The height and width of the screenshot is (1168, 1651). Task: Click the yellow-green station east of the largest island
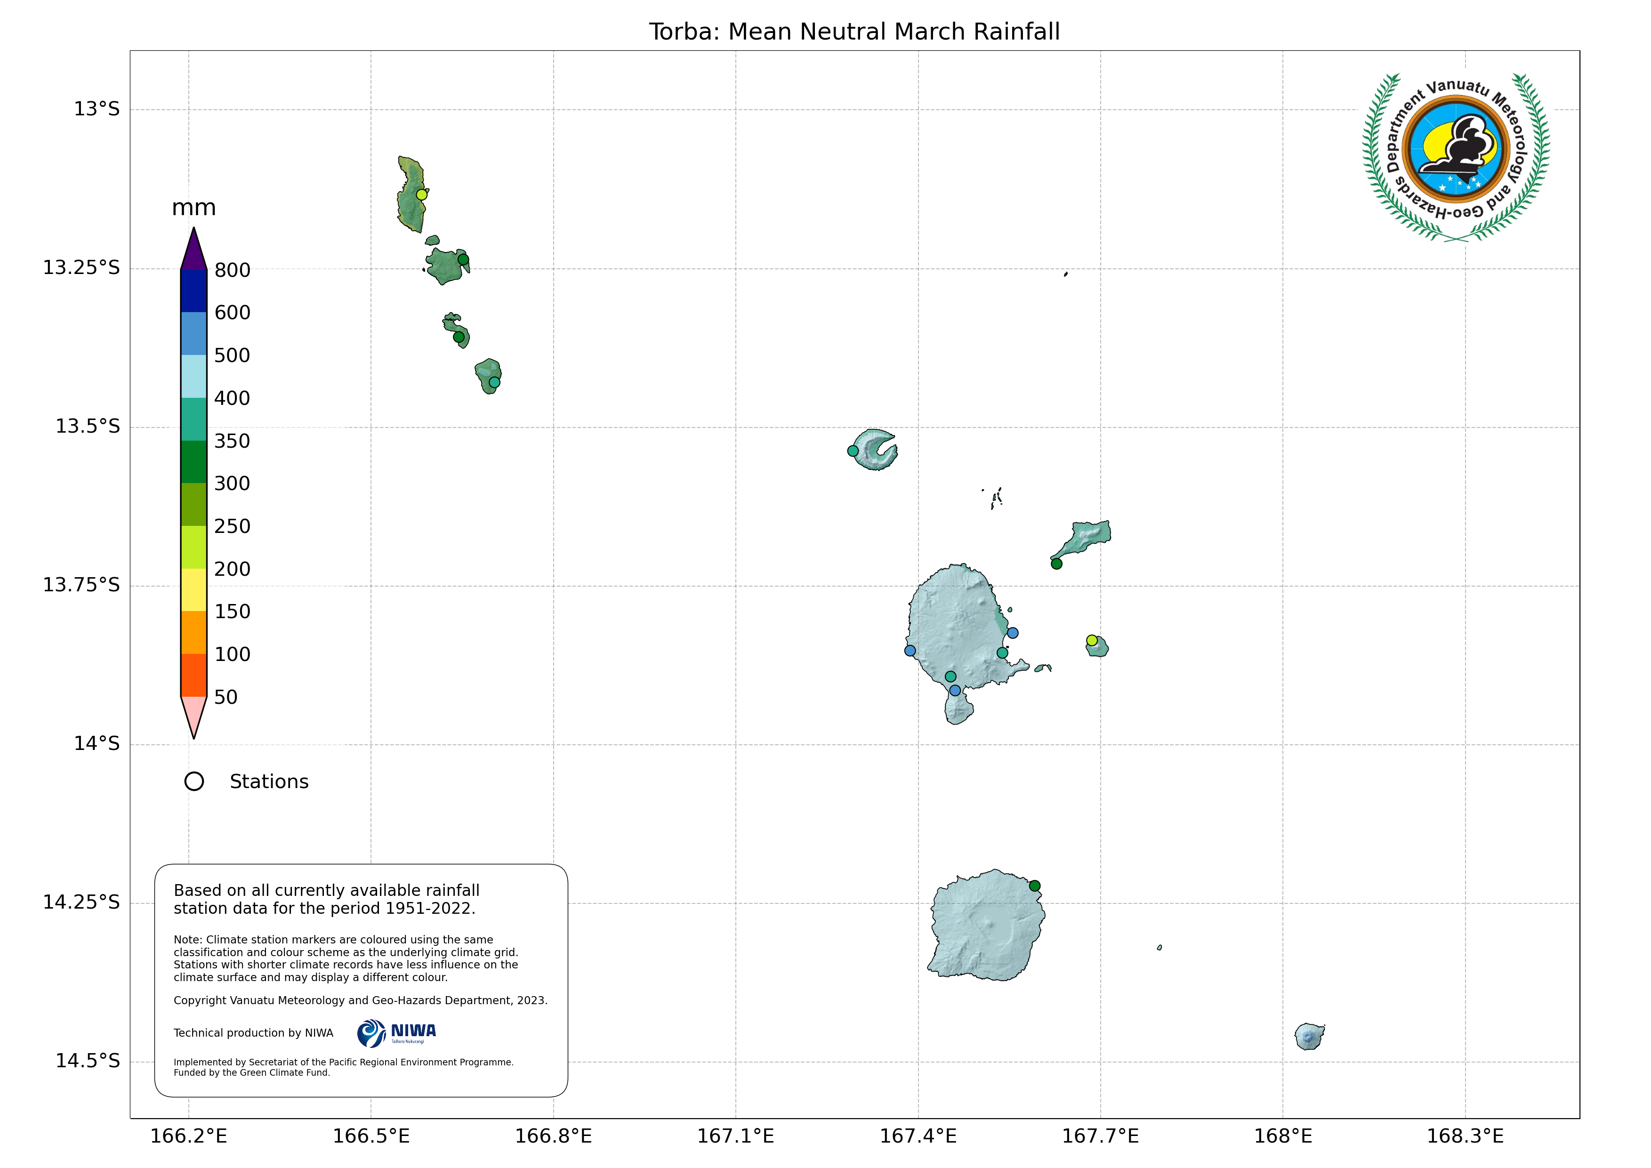pos(1092,640)
